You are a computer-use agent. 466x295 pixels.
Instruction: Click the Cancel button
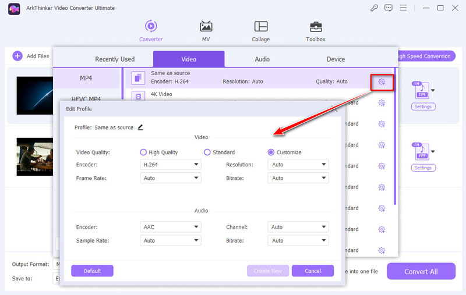[313, 271]
